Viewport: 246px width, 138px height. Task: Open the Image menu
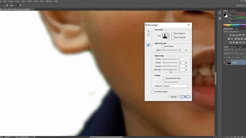click(x=11, y=1)
